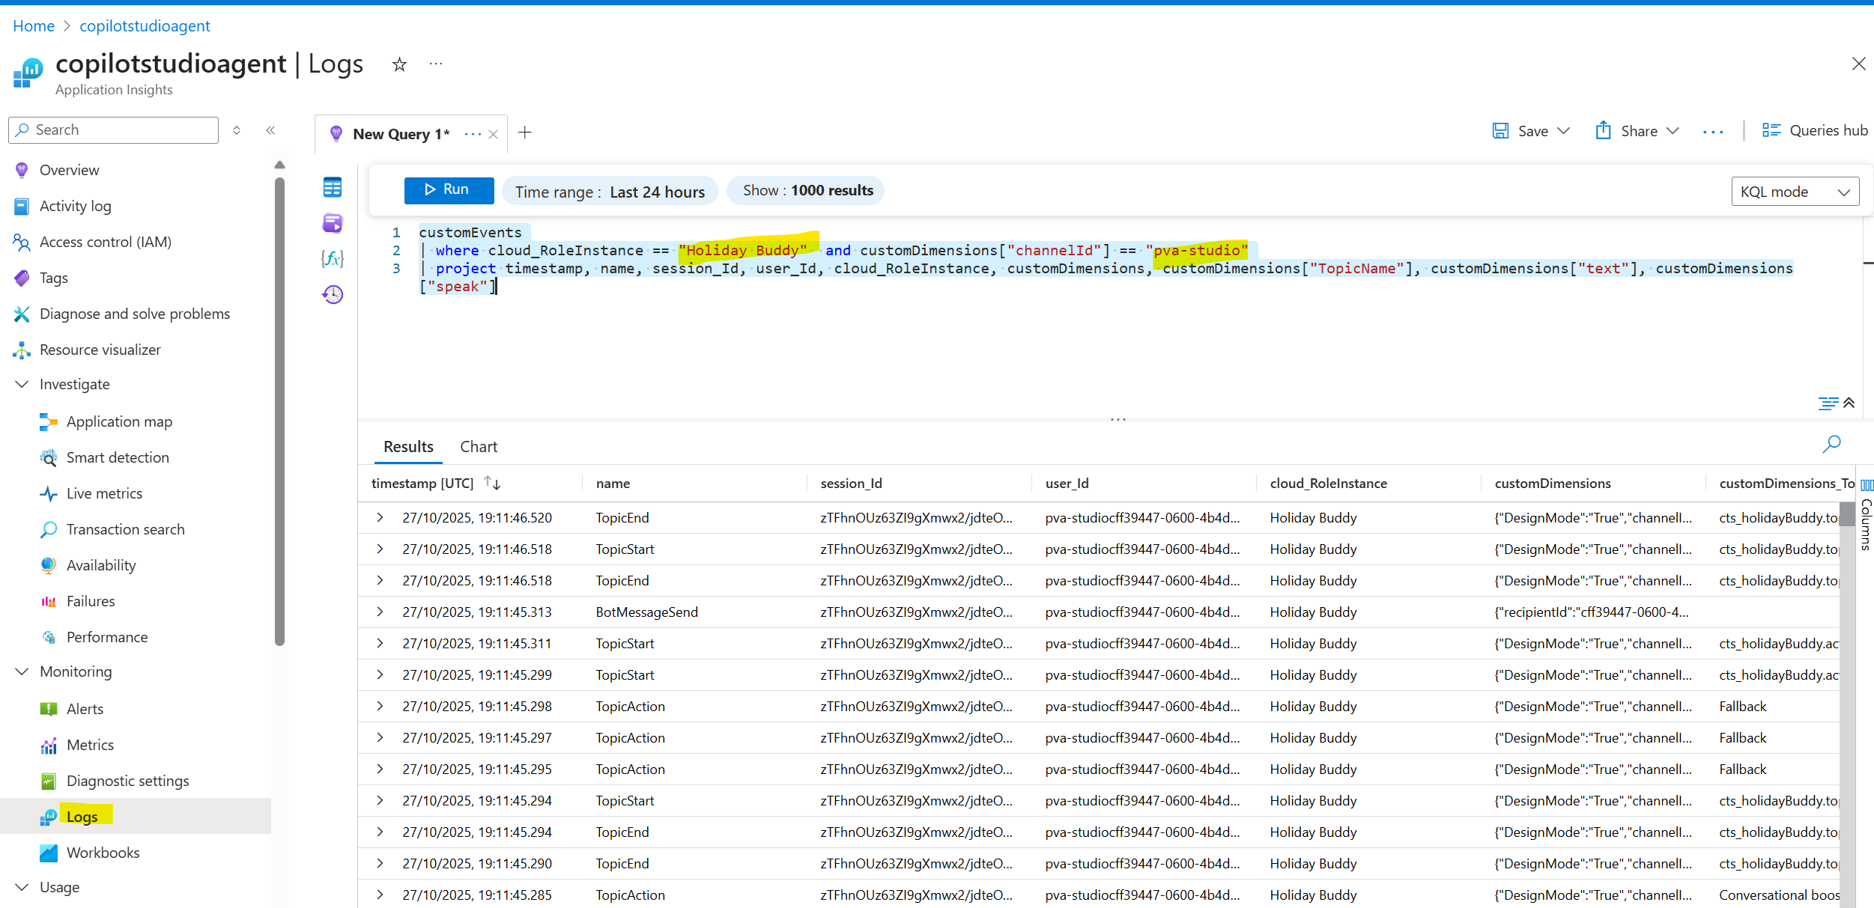Collapse the Investigate menu section

coord(22,384)
